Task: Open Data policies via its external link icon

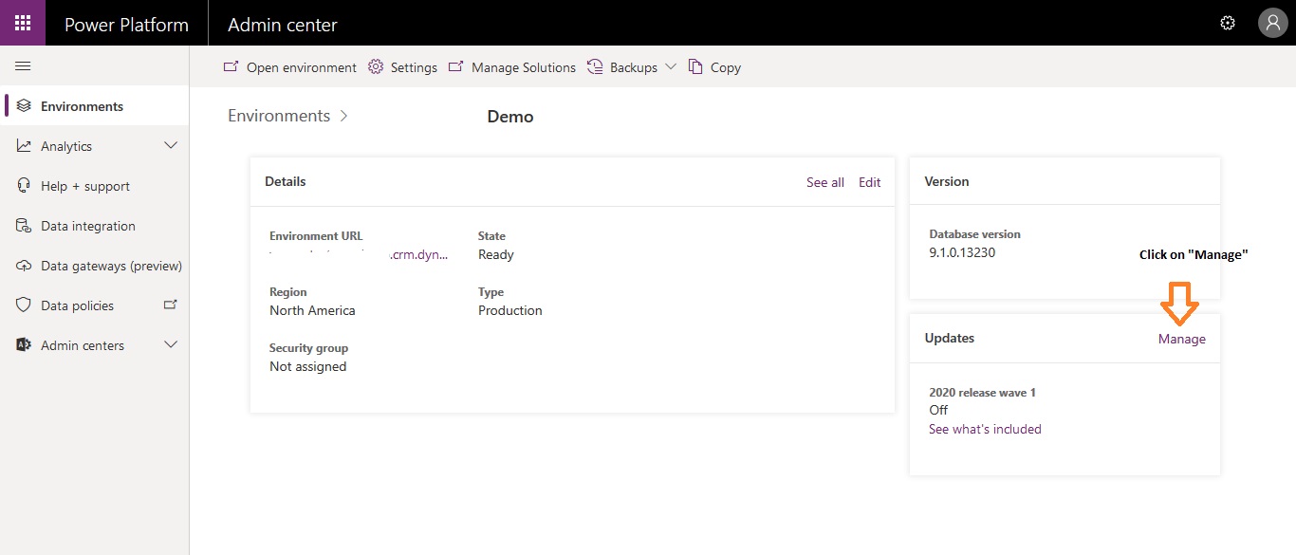Action: 171,305
